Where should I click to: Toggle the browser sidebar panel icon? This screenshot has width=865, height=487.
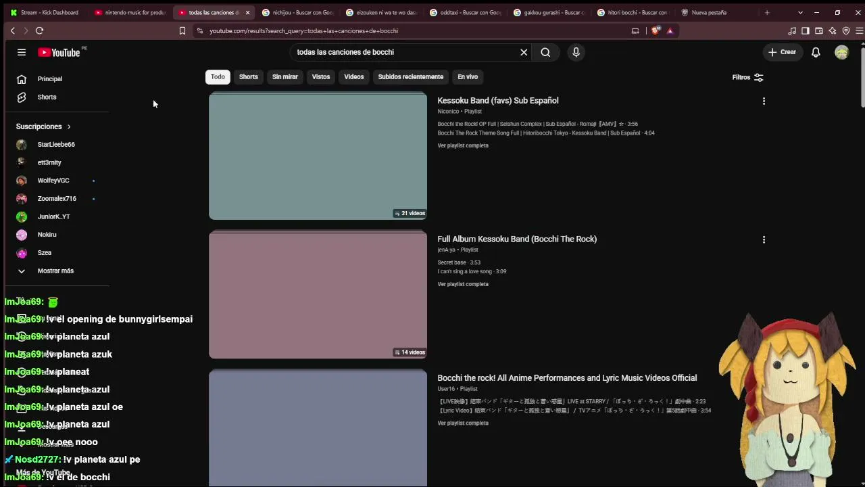point(806,30)
